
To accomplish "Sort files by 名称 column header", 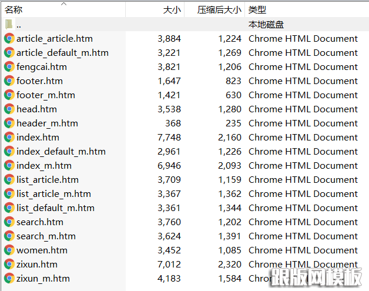I will coord(14,10).
